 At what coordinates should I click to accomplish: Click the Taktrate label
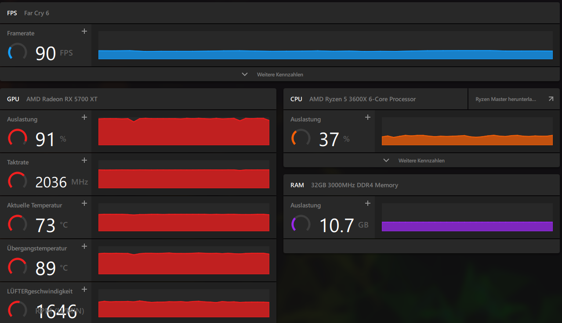coord(18,162)
